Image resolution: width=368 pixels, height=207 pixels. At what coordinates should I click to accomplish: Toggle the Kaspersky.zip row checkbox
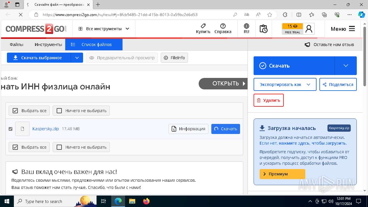point(11,129)
